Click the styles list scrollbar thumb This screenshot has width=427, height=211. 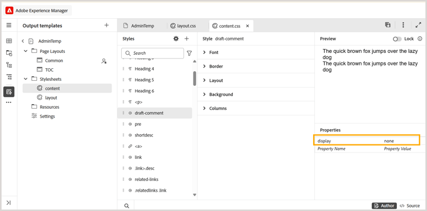click(x=195, y=78)
